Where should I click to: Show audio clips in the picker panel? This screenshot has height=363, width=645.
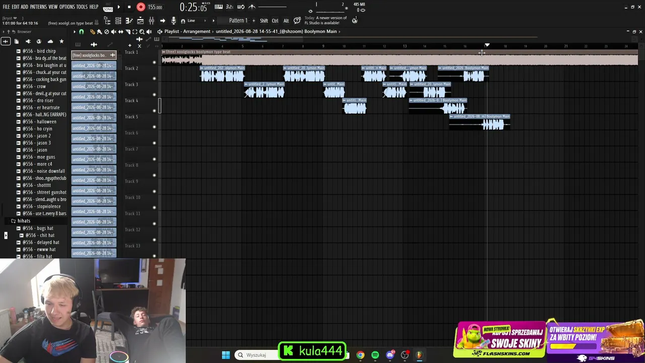pyautogui.click(x=94, y=44)
